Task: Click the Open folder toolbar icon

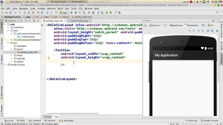Action: [2, 12]
